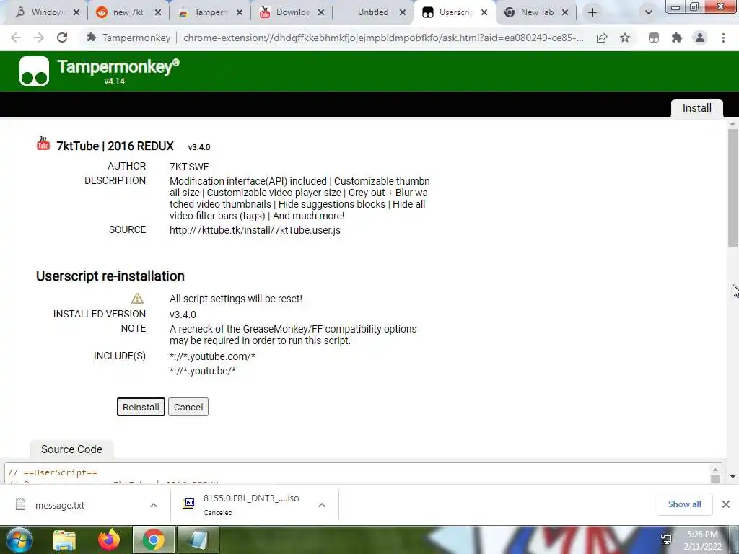Click the *://*.youtube.com/* include entry
739x554 pixels.
(x=213, y=356)
